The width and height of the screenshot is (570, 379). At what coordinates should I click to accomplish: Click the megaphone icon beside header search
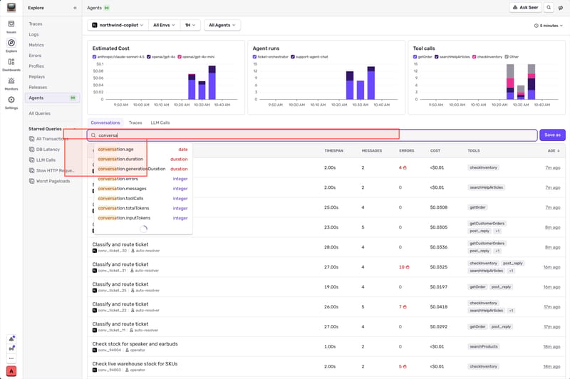point(561,8)
